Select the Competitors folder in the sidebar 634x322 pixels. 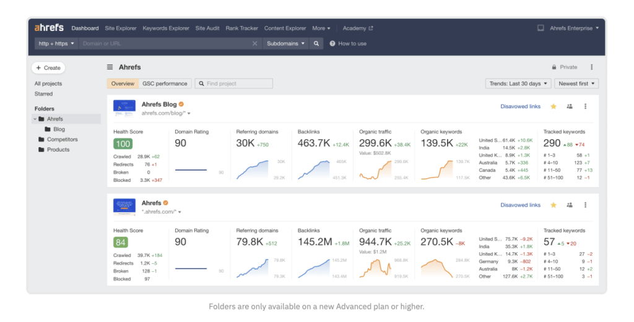click(62, 140)
